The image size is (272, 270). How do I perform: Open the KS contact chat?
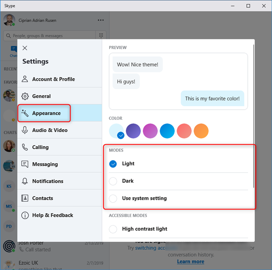[9, 186]
